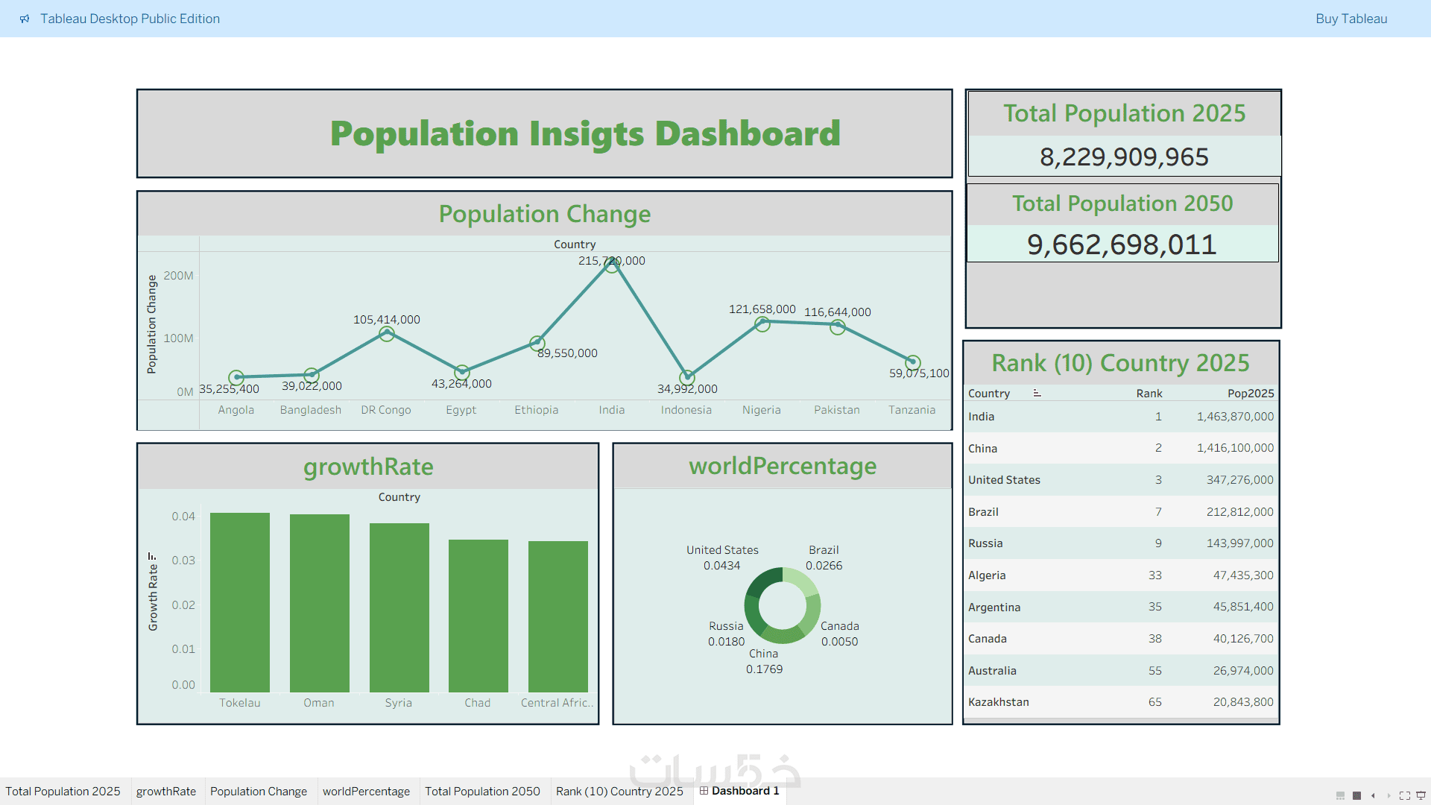1431x805 pixels.
Task: Click the sheet sorter grid icon
Action: [x=1356, y=795]
